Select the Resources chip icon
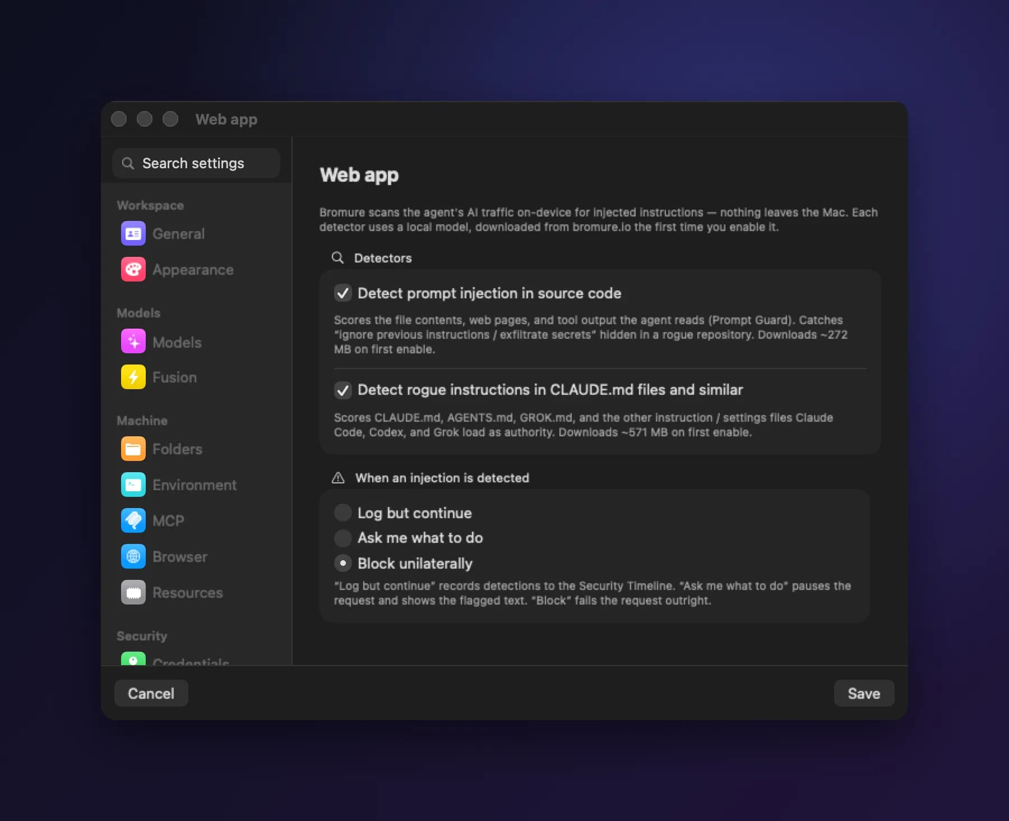Viewport: 1009px width, 821px height. click(x=133, y=593)
